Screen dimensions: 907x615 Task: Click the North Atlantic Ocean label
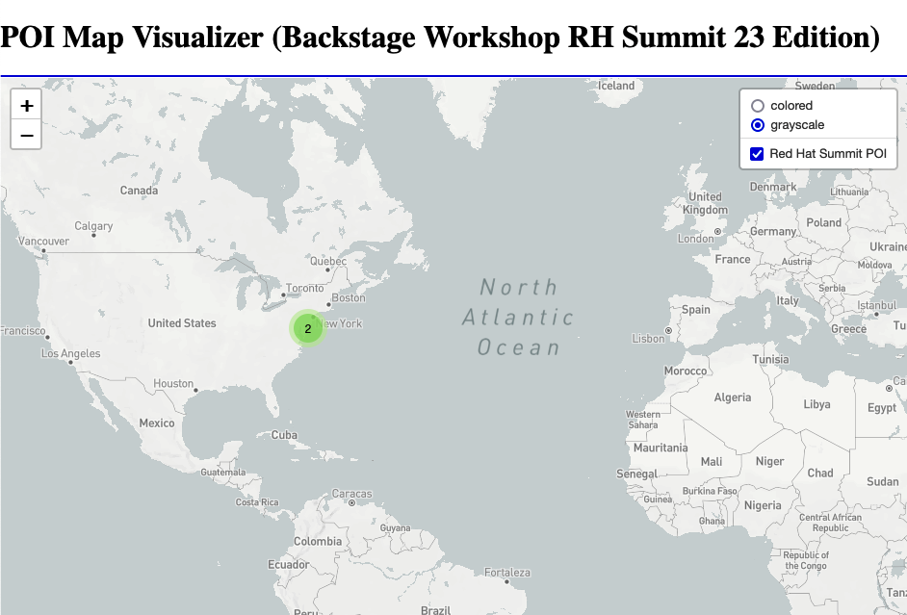[518, 317]
